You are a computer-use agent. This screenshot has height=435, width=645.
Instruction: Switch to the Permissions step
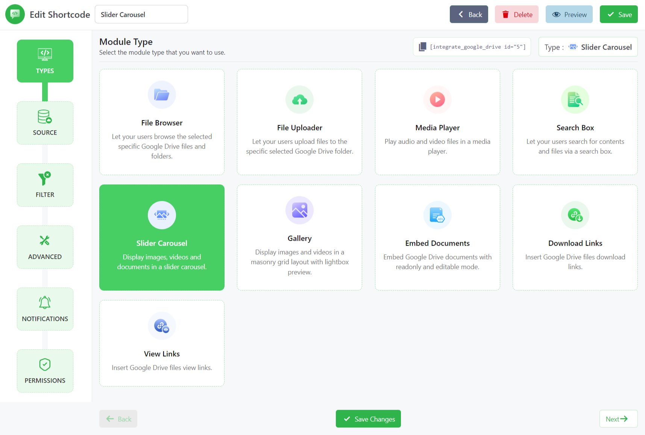click(x=45, y=371)
